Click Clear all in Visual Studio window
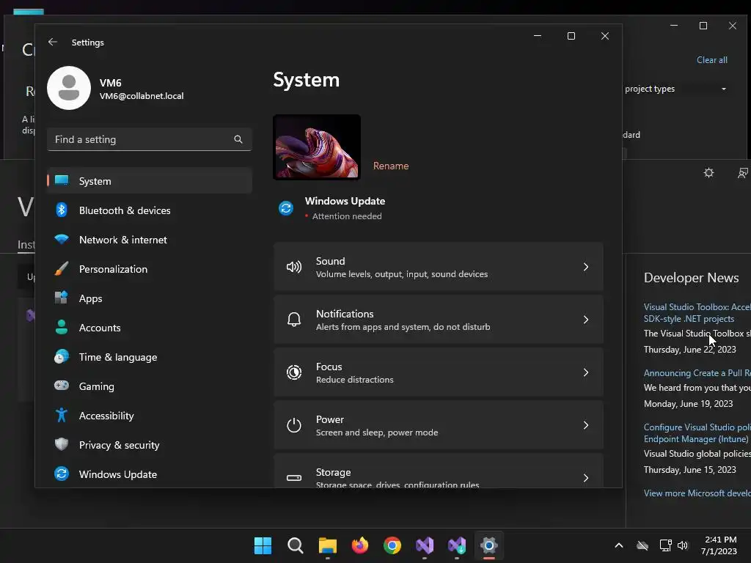 coord(711,60)
